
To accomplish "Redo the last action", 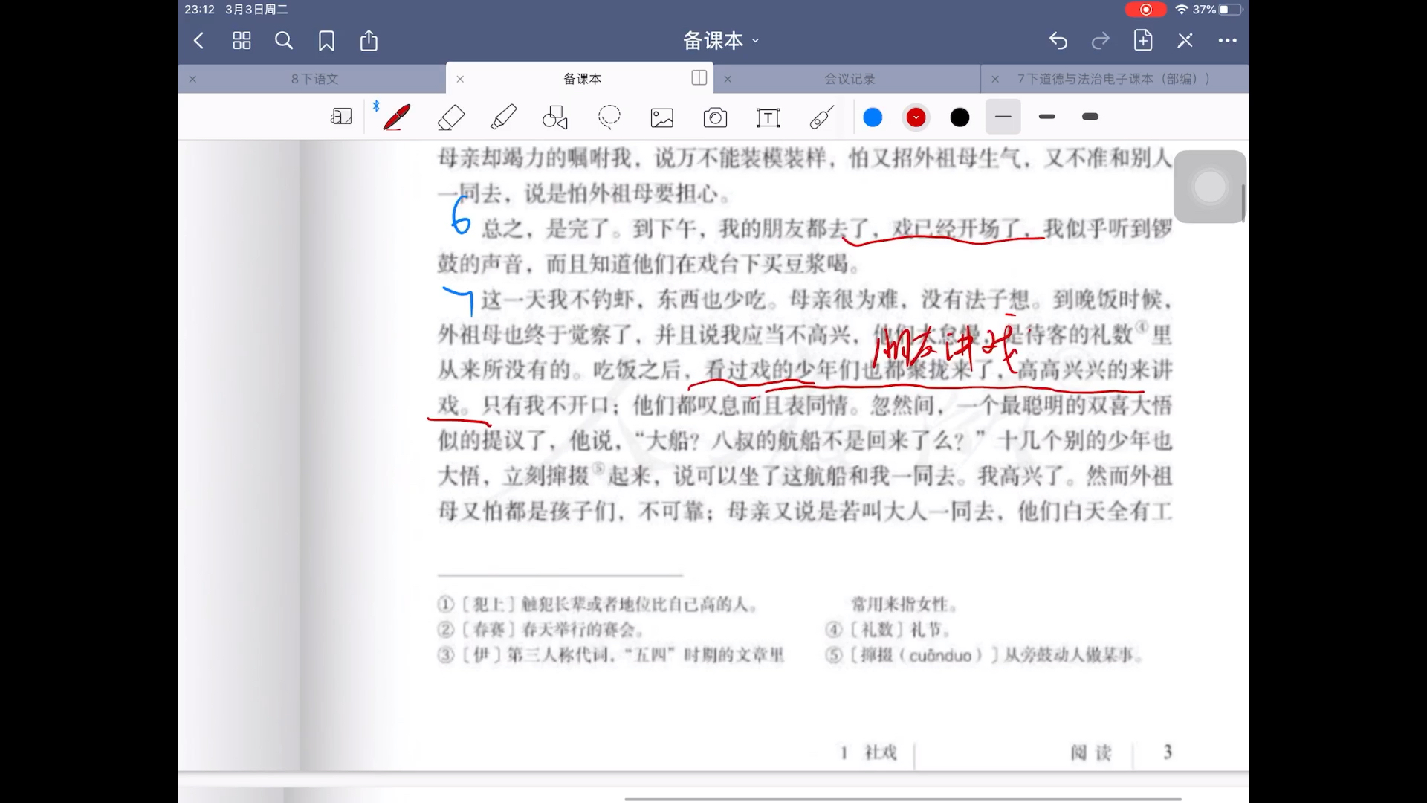I will tap(1101, 40).
